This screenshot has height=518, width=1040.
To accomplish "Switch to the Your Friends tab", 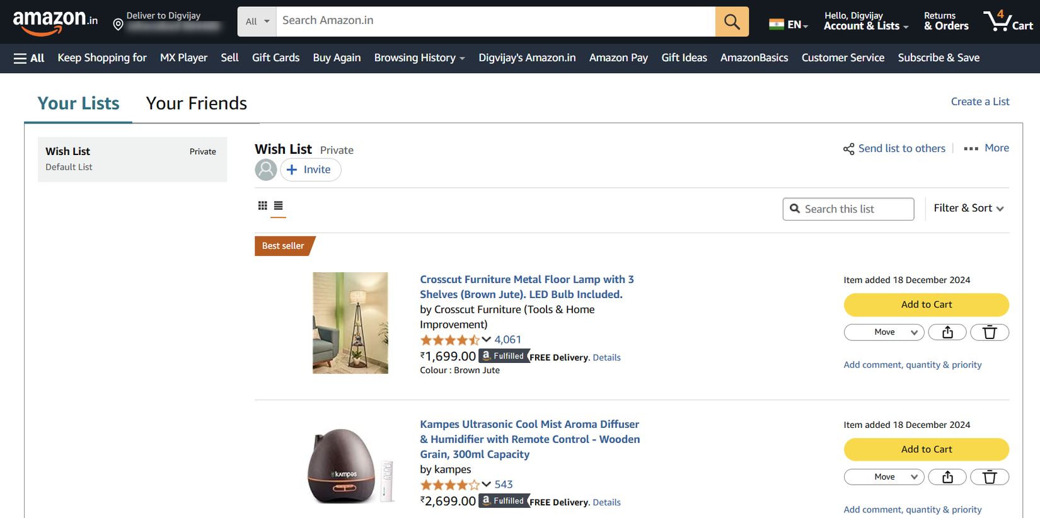I will (196, 103).
